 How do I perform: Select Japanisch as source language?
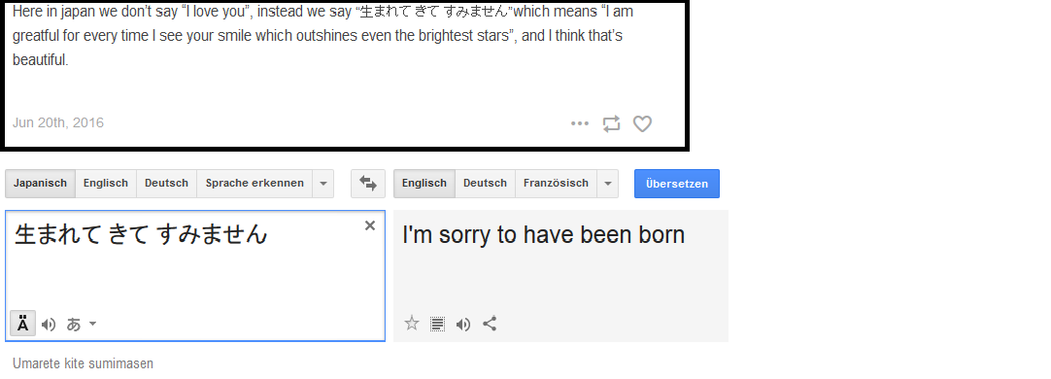click(x=40, y=183)
